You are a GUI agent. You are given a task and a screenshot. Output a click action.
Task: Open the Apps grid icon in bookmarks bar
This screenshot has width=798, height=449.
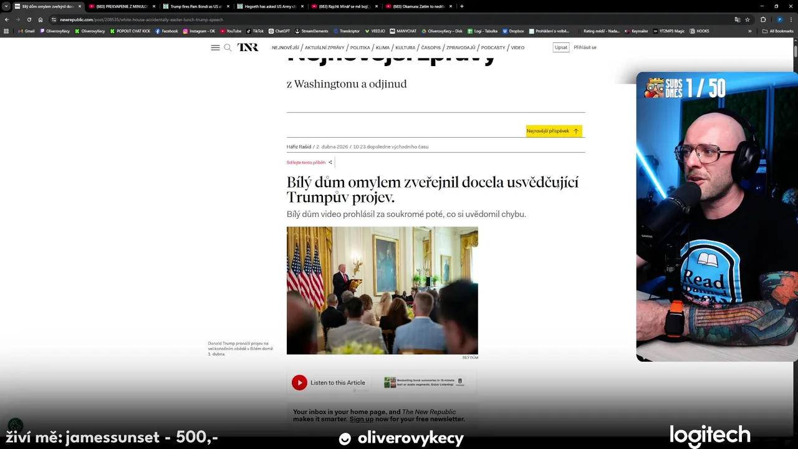coord(6,31)
